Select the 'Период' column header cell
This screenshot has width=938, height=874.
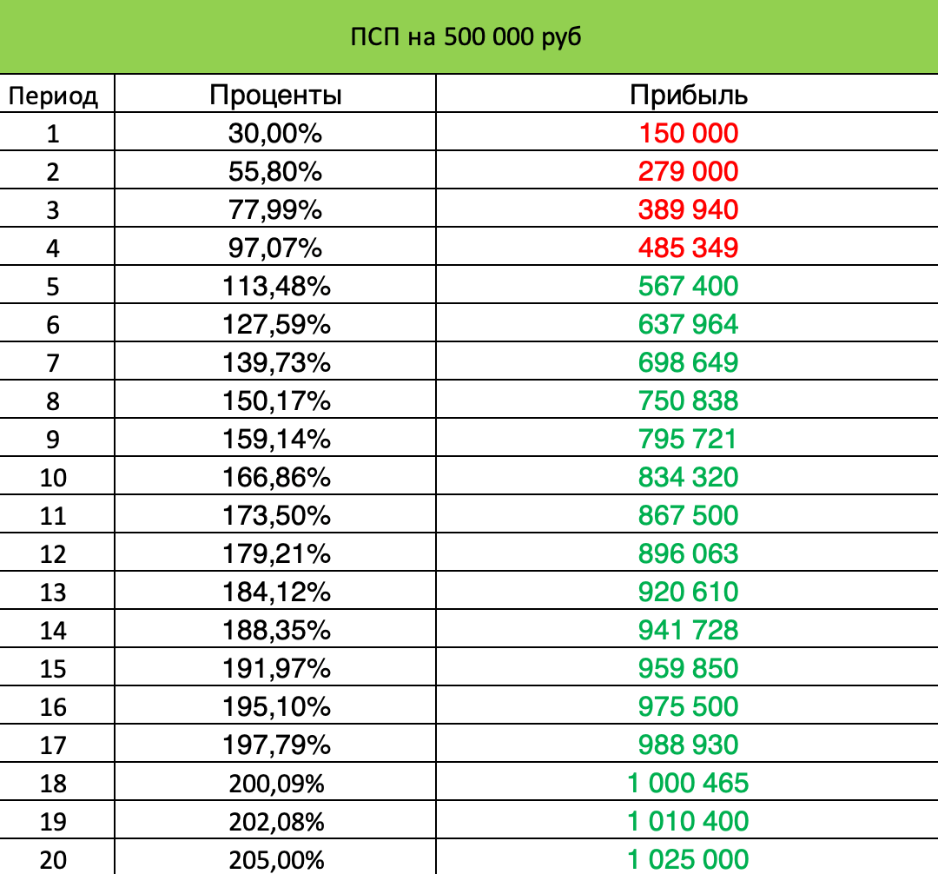[x=53, y=95]
